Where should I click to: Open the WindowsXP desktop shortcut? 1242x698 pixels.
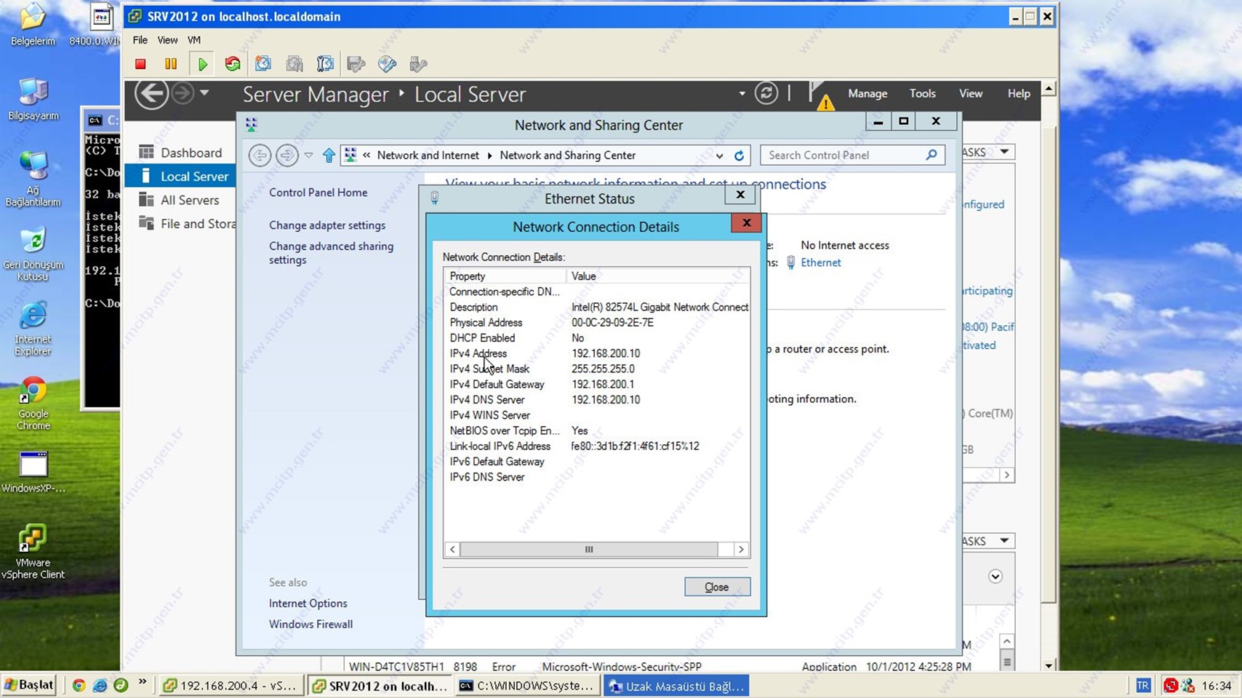[x=33, y=473]
